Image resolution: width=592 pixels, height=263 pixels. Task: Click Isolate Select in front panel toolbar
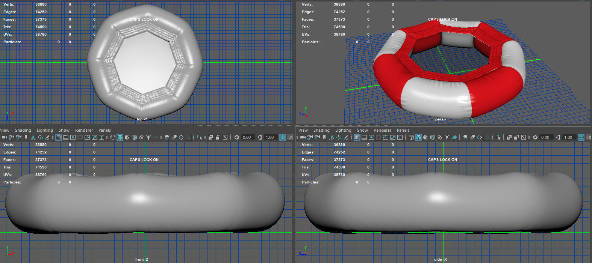pyautogui.click(x=199, y=137)
